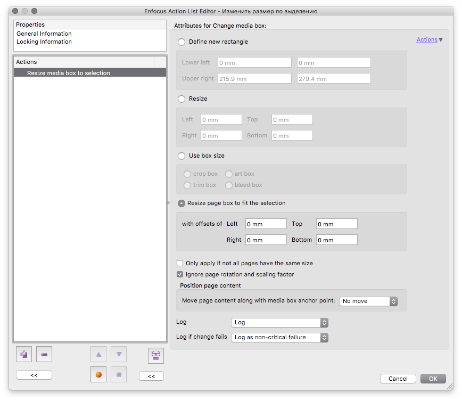
Task: Select Resize media box to selection action
Action: pyautogui.click(x=90, y=73)
